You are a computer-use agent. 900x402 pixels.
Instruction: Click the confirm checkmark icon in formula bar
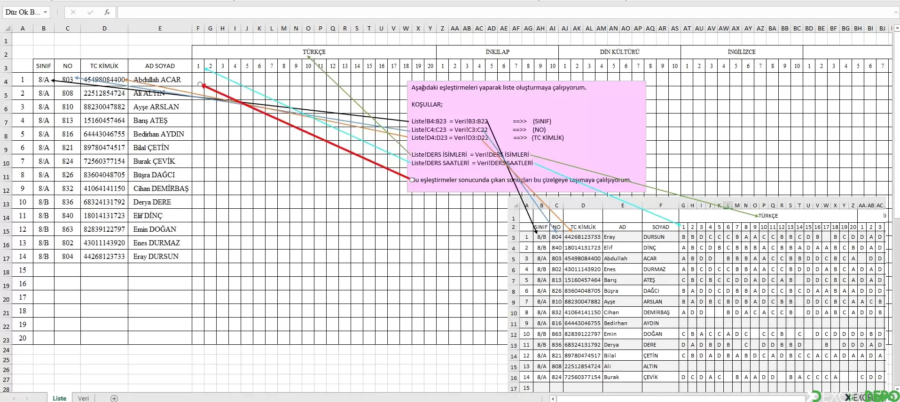click(x=90, y=12)
